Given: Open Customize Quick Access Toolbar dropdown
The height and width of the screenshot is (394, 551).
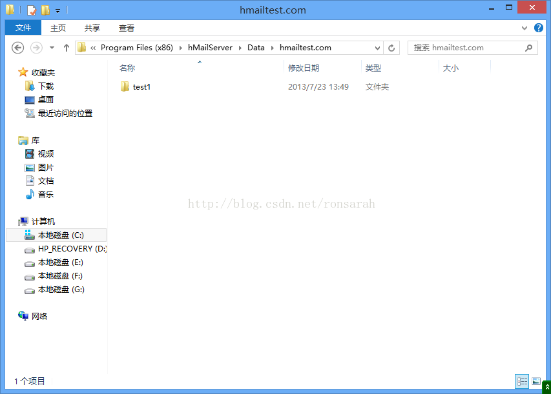Looking at the screenshot, I should (x=58, y=11).
